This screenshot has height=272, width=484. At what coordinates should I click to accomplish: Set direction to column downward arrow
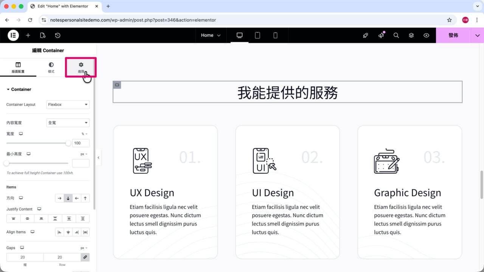(x=68, y=198)
